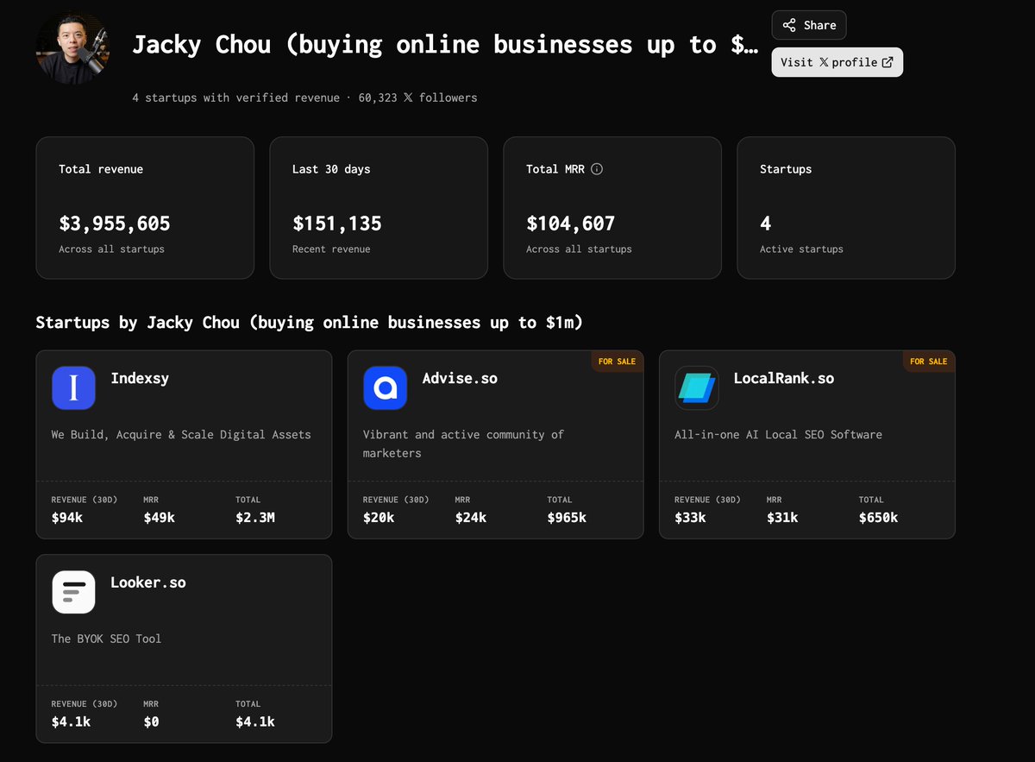Click 'The BYOK SEO Tool' description
1035x762 pixels.
[x=106, y=639]
